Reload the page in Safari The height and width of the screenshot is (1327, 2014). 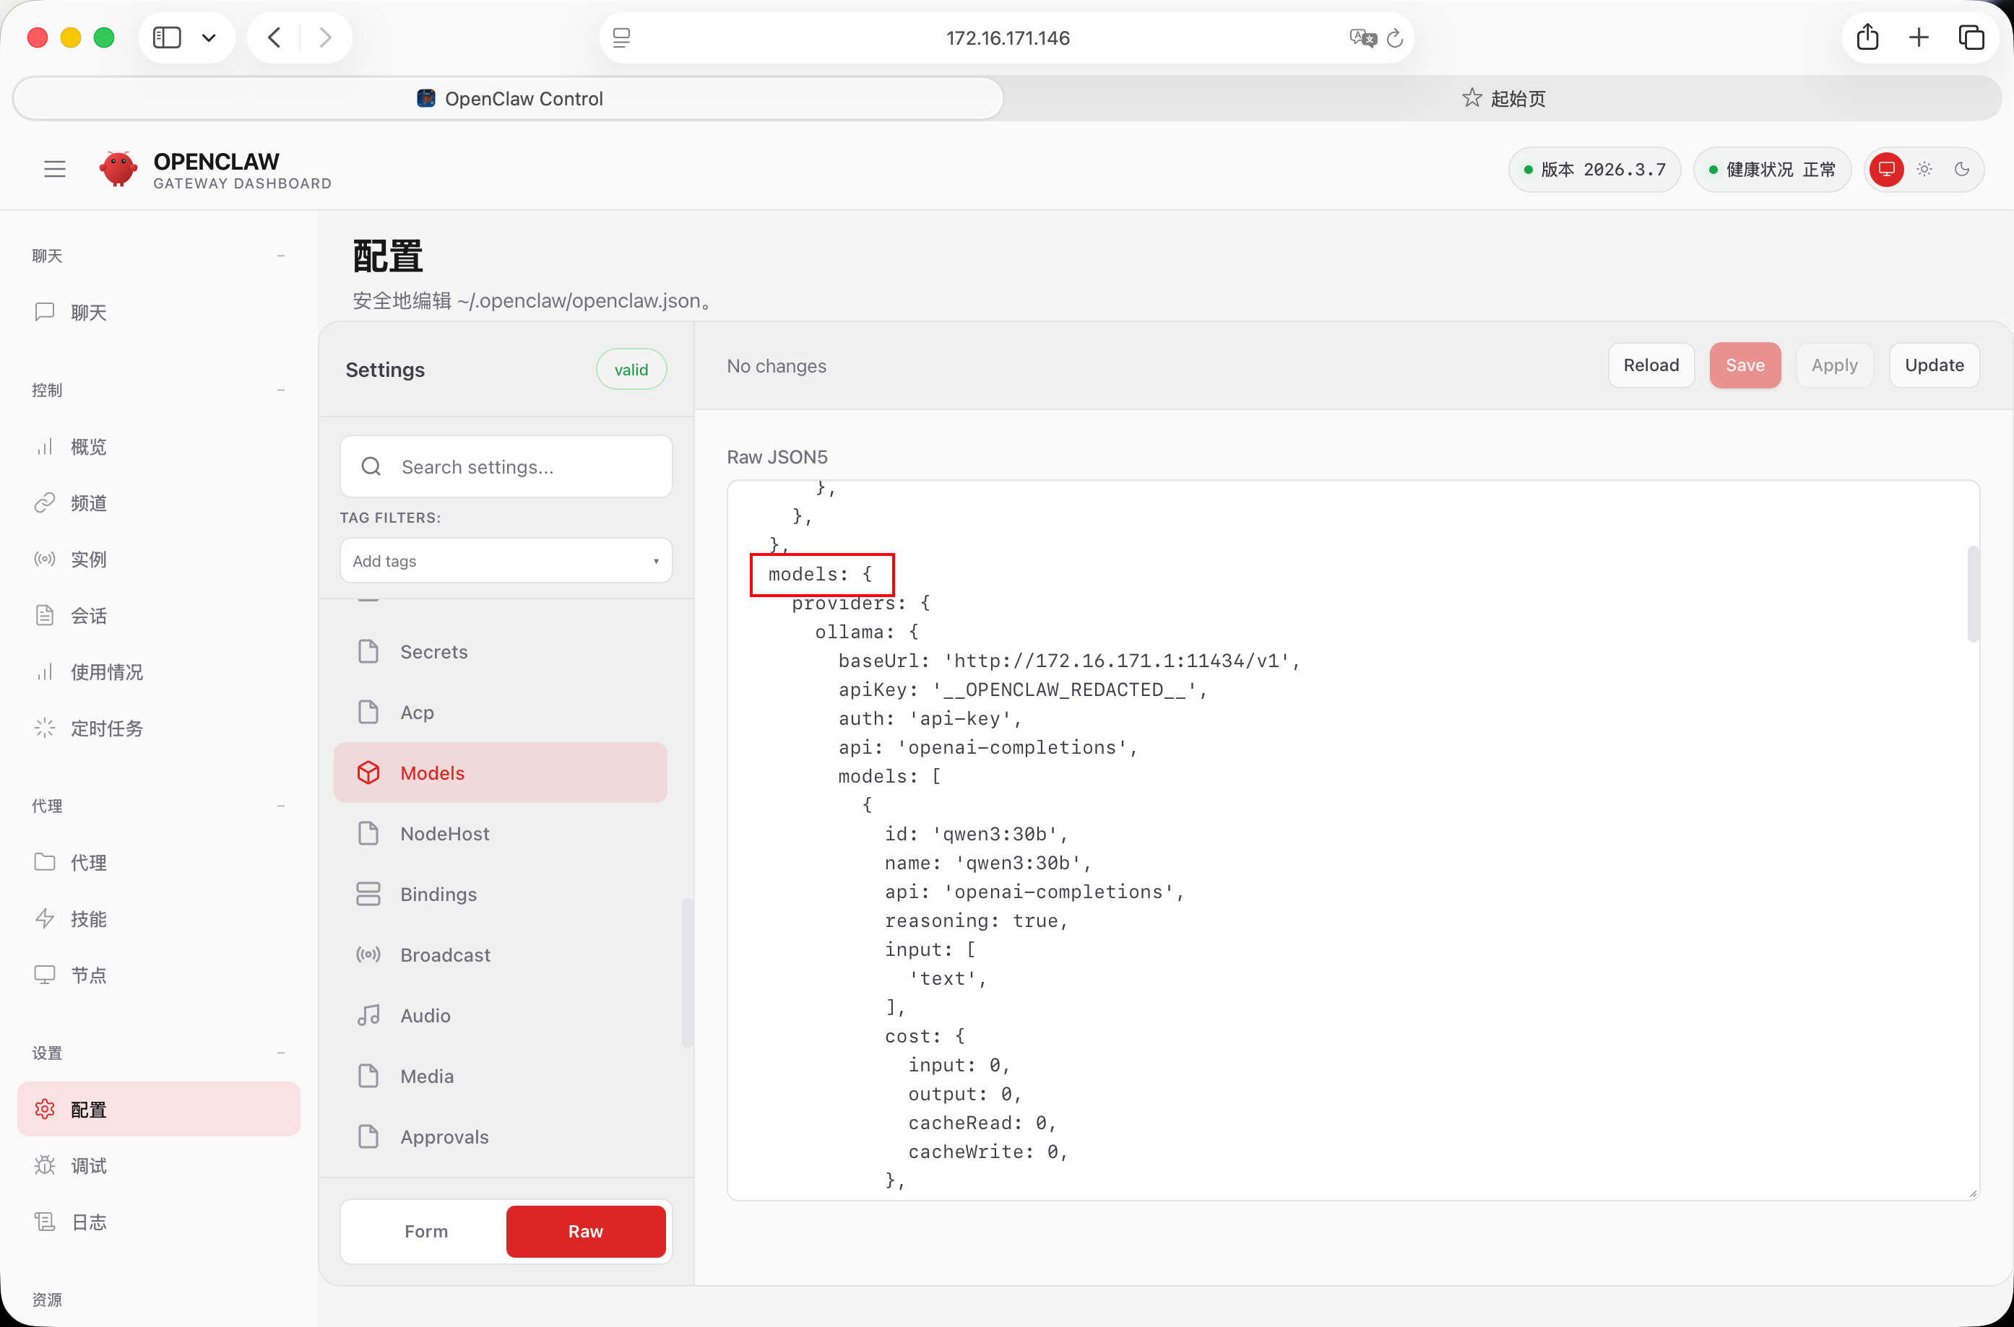(1395, 38)
